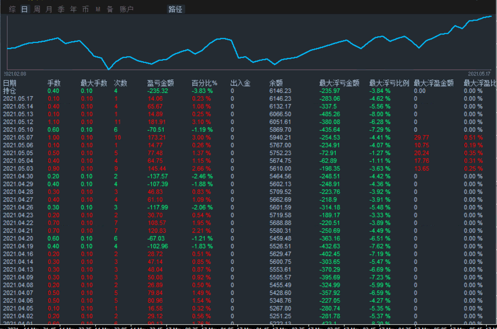
Task: Click the 盈亏金额 column header
Action: point(160,83)
